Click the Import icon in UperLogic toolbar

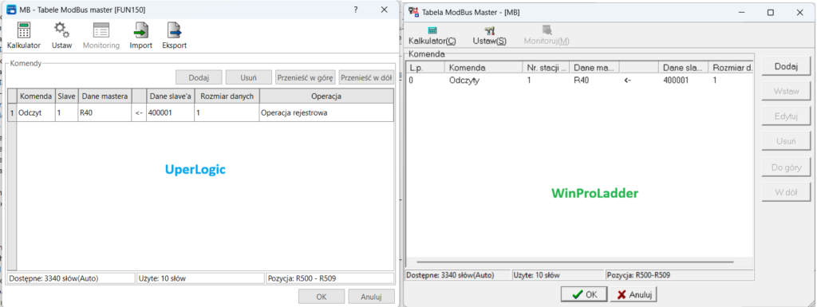pos(140,36)
